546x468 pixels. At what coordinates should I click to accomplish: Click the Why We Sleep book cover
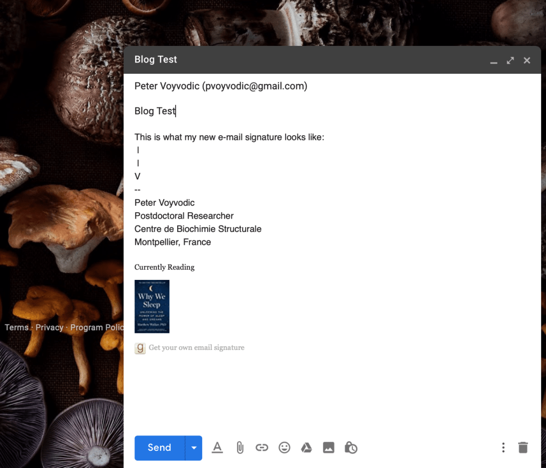pyautogui.click(x=152, y=306)
